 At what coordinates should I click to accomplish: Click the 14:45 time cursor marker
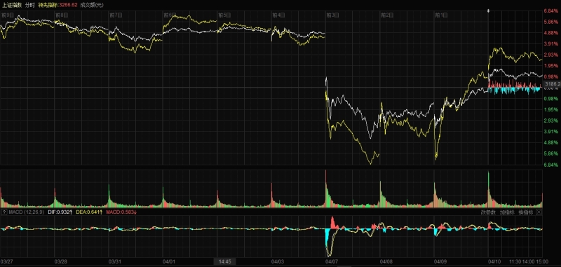(225, 261)
